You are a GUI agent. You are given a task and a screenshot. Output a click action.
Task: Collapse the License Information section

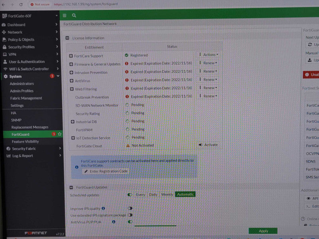(67, 38)
